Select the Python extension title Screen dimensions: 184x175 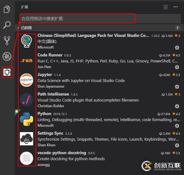pos(45,114)
